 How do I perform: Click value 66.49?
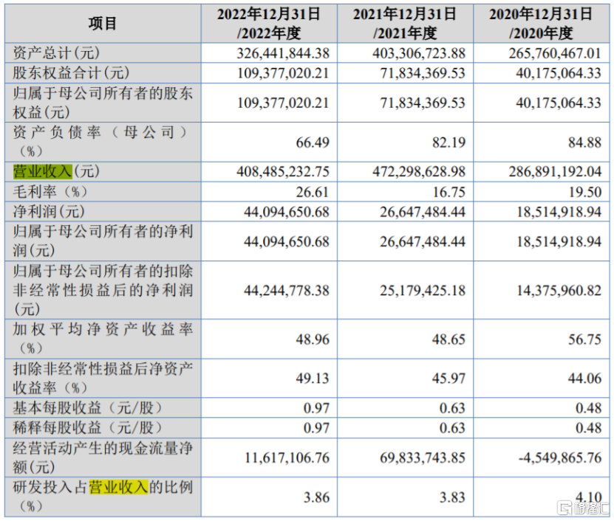[x=313, y=142]
